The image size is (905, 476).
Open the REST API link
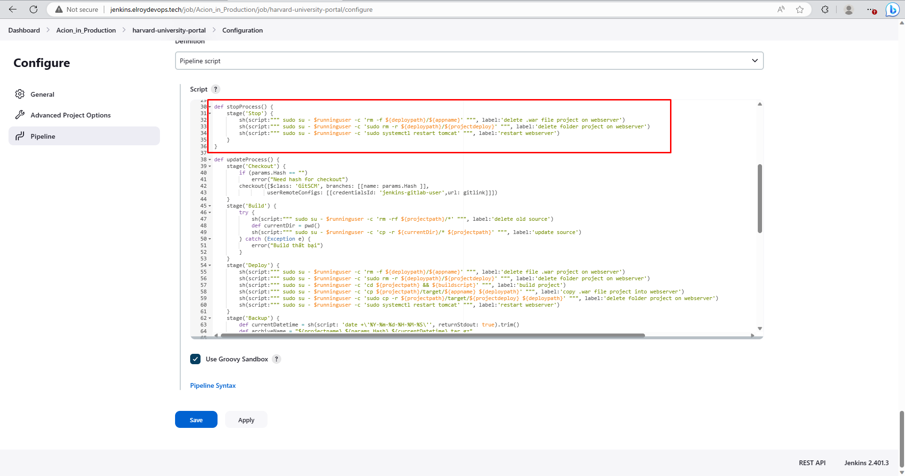pos(812,463)
